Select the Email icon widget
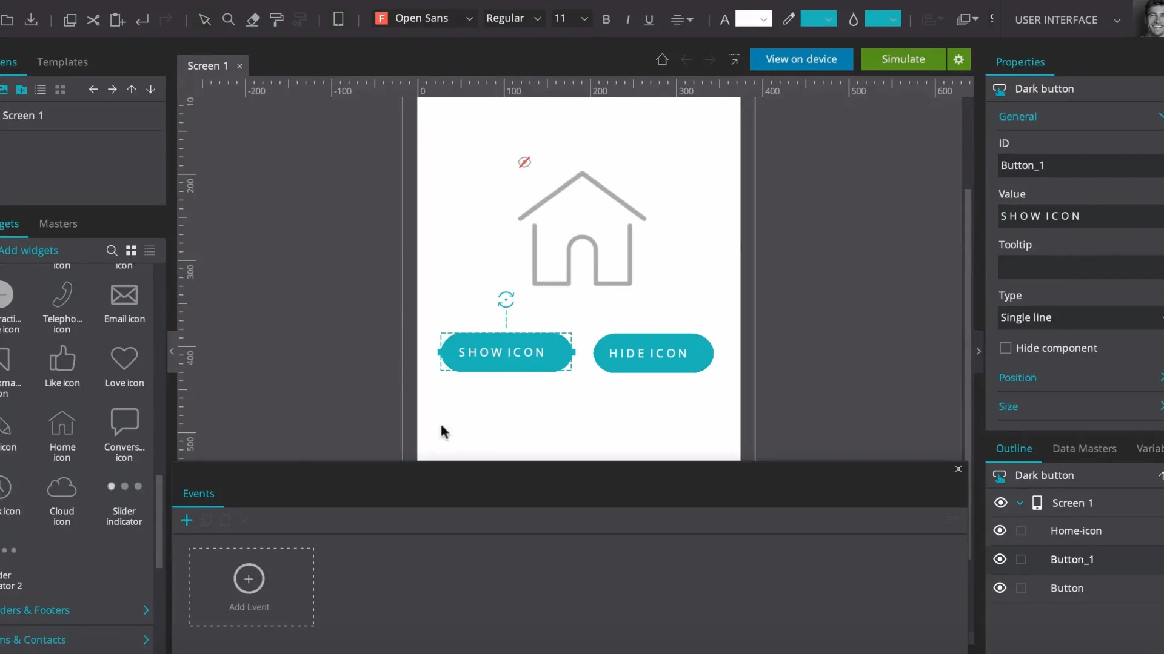The width and height of the screenshot is (1164, 654). (124, 303)
